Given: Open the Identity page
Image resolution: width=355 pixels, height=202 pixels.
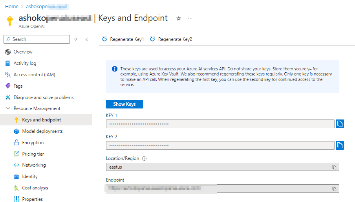Looking at the screenshot, I should point(30,176).
